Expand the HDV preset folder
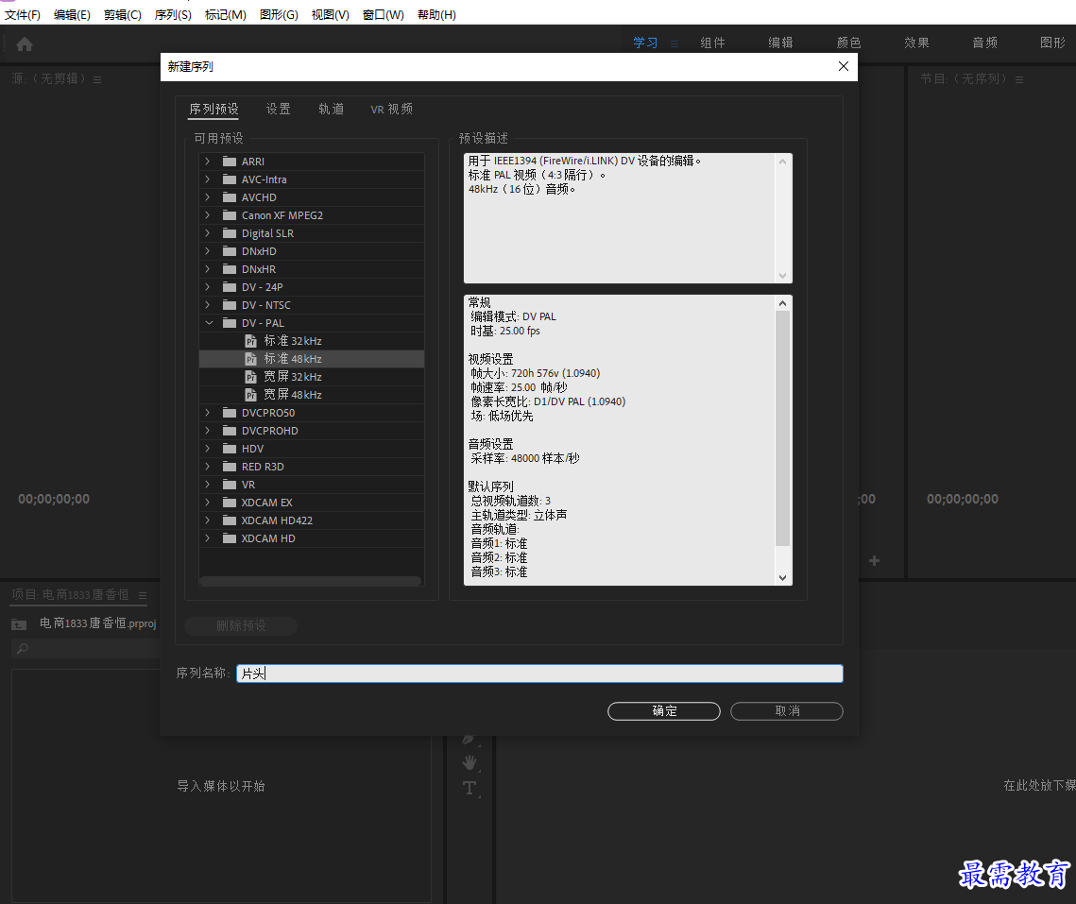 tap(207, 449)
